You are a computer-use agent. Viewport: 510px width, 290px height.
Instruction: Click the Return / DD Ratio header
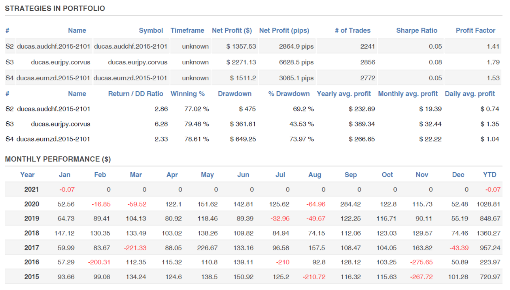pos(136,94)
